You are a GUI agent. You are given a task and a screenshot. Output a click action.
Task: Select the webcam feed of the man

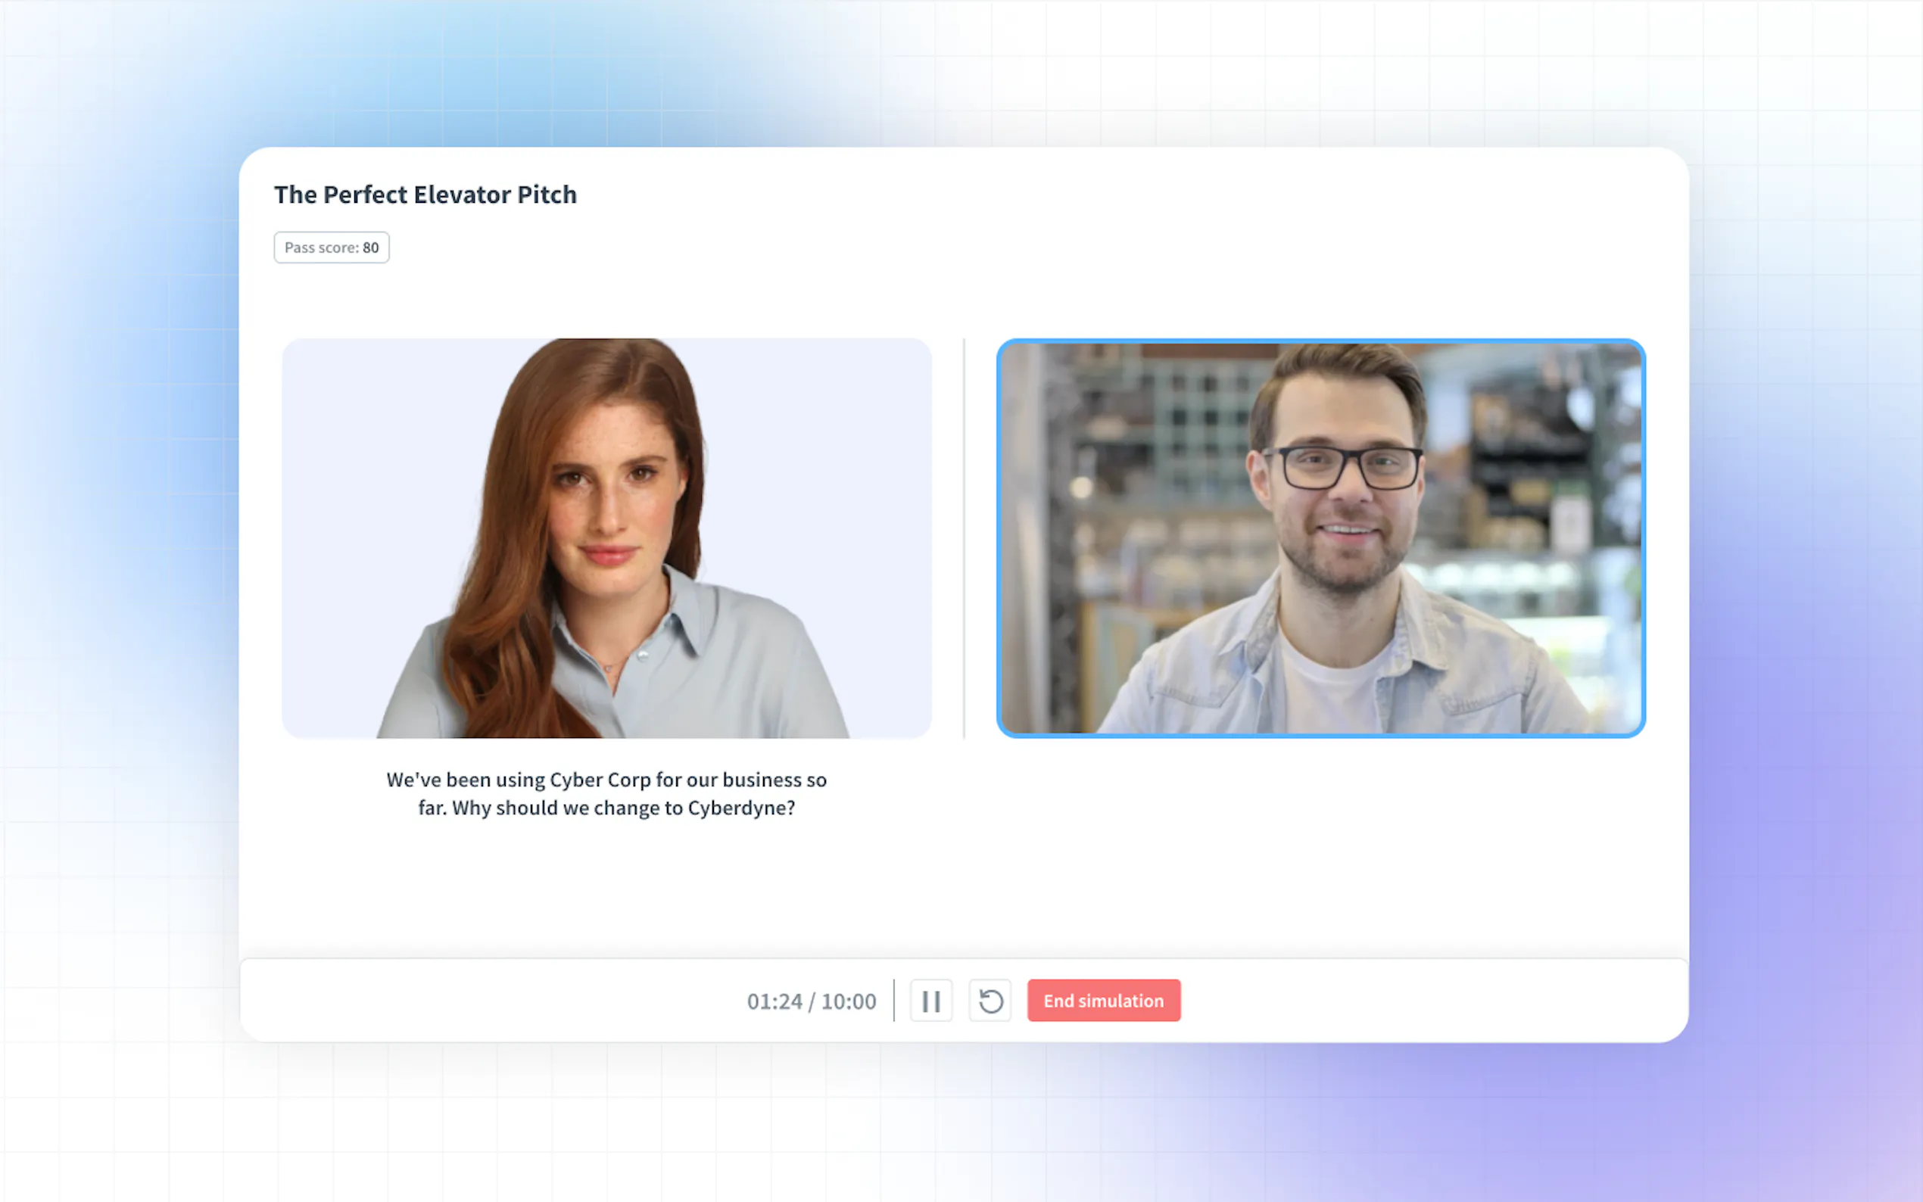pos(1320,538)
